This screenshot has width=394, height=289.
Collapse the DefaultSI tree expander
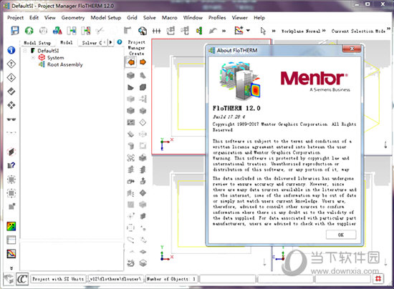tap(25, 51)
